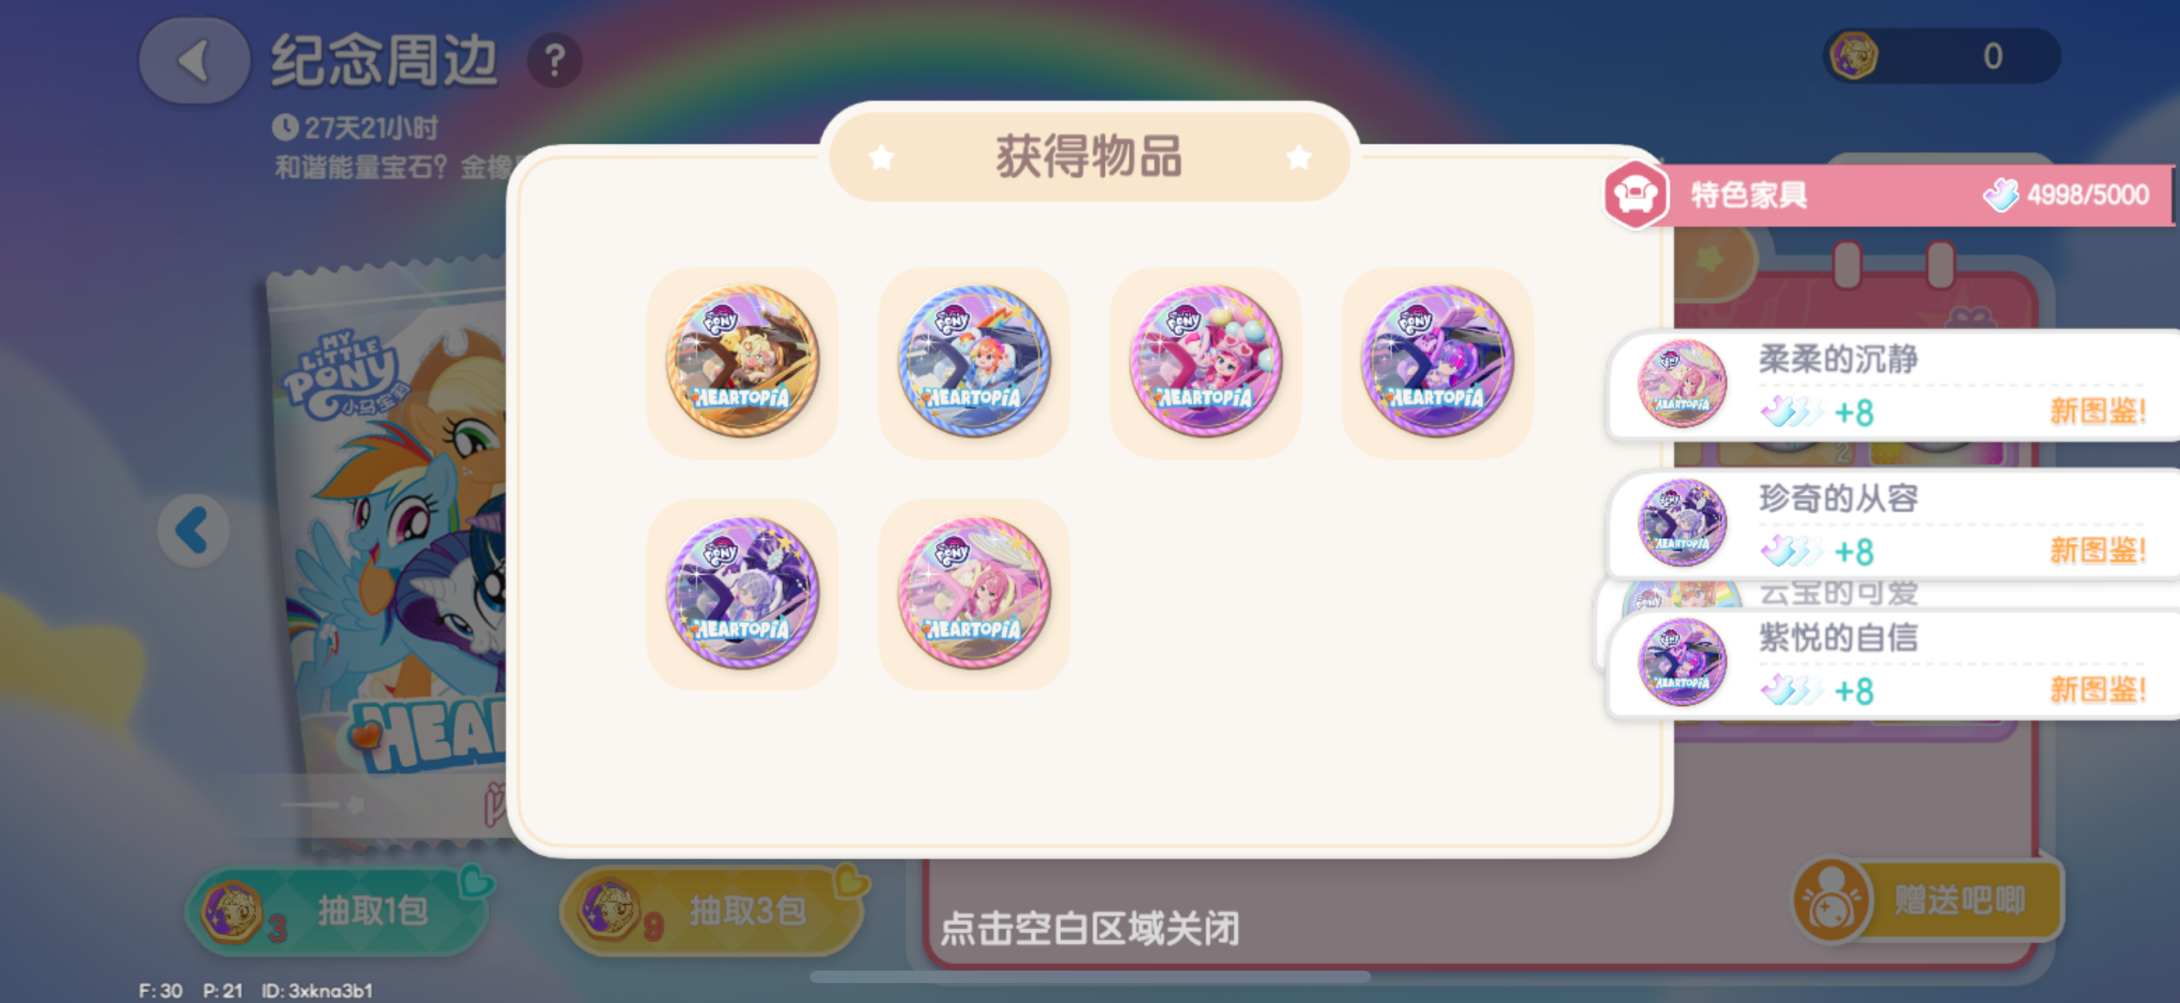Click the 紫悦的自信 notification card

pos(1892,664)
